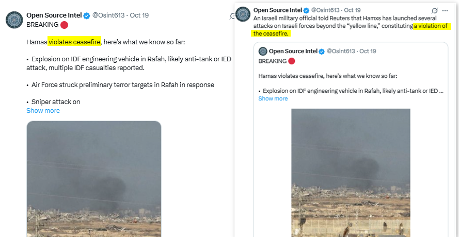Click the Grok icon on the right tweet

point(435,10)
